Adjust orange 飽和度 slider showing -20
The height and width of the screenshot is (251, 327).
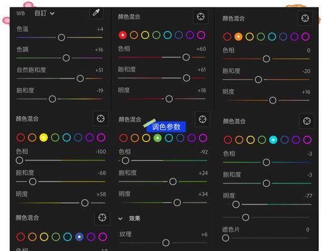click(x=258, y=80)
